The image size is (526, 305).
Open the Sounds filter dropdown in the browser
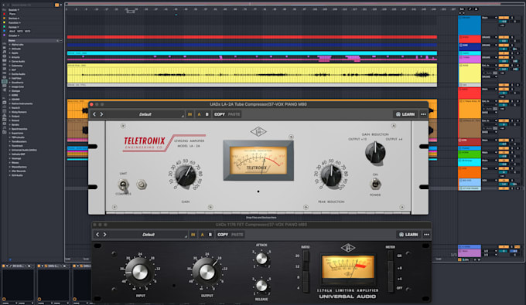pos(14,10)
